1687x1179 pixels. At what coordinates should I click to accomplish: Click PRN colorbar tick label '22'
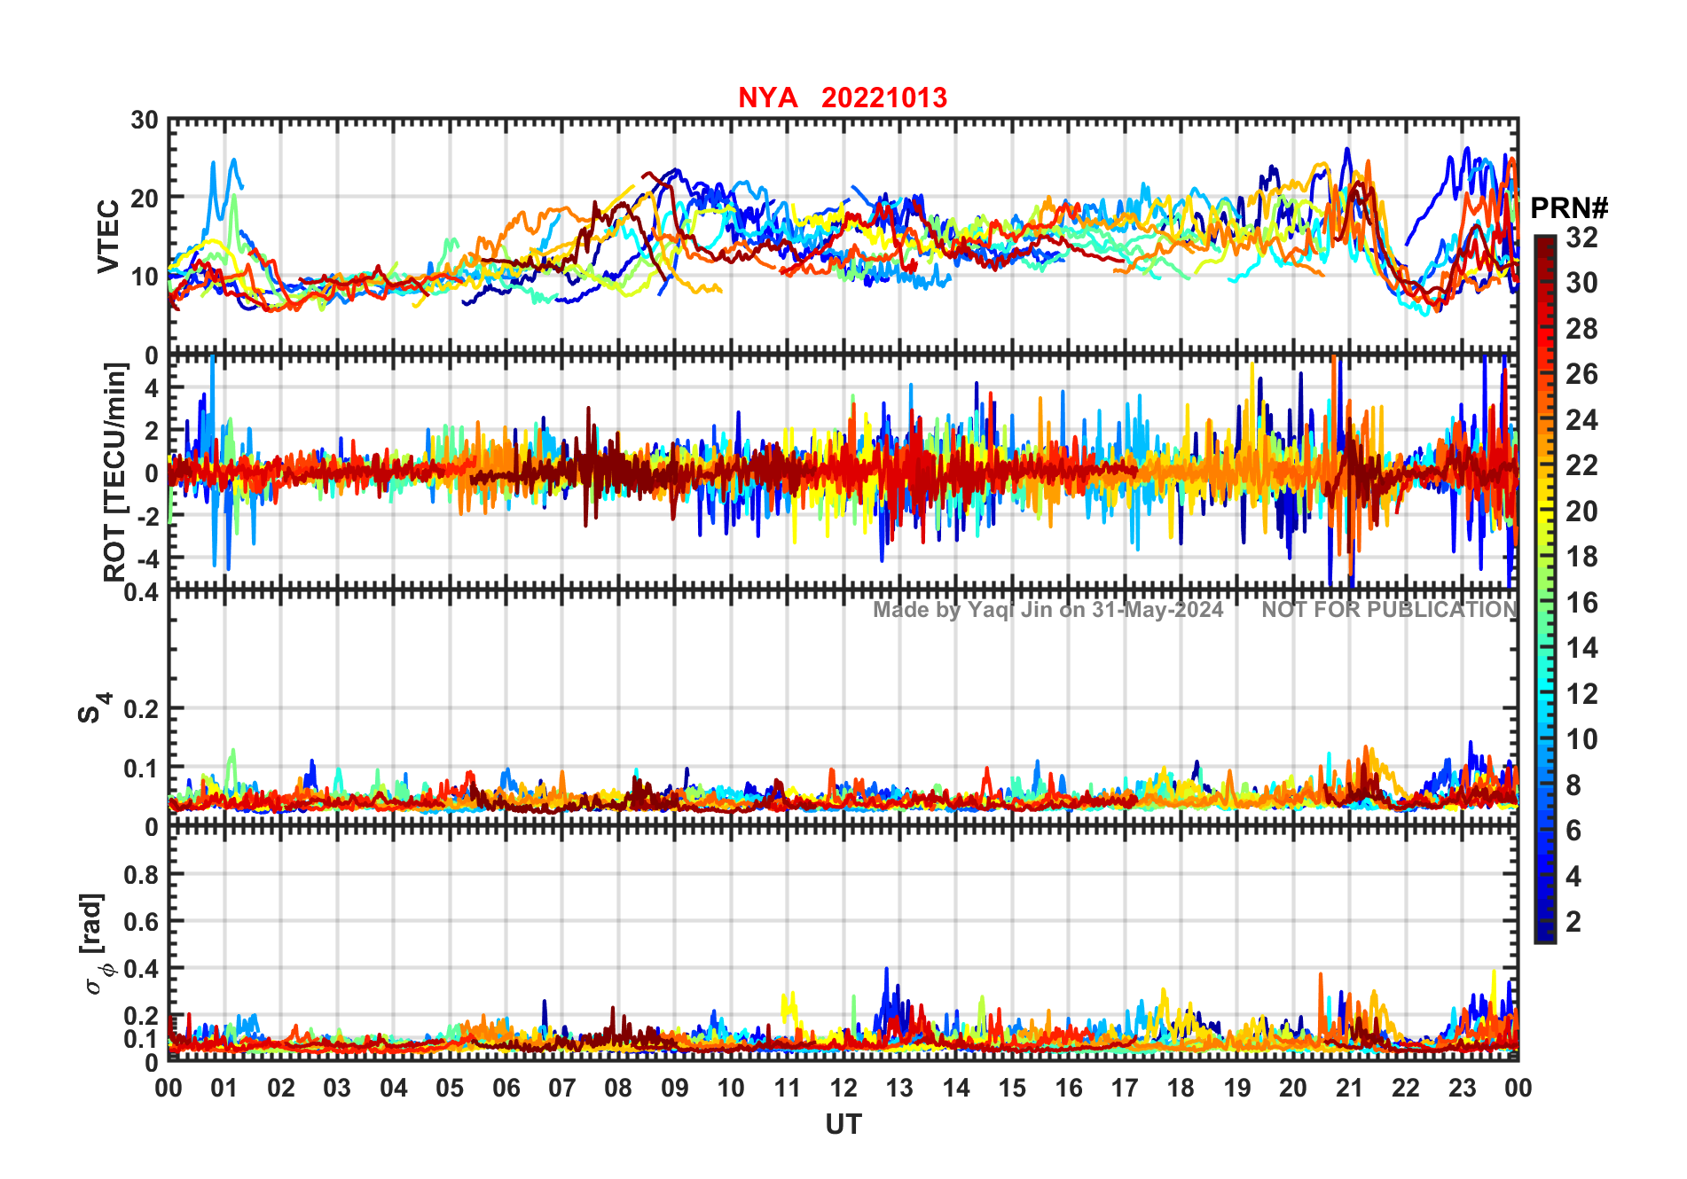[x=1581, y=465]
